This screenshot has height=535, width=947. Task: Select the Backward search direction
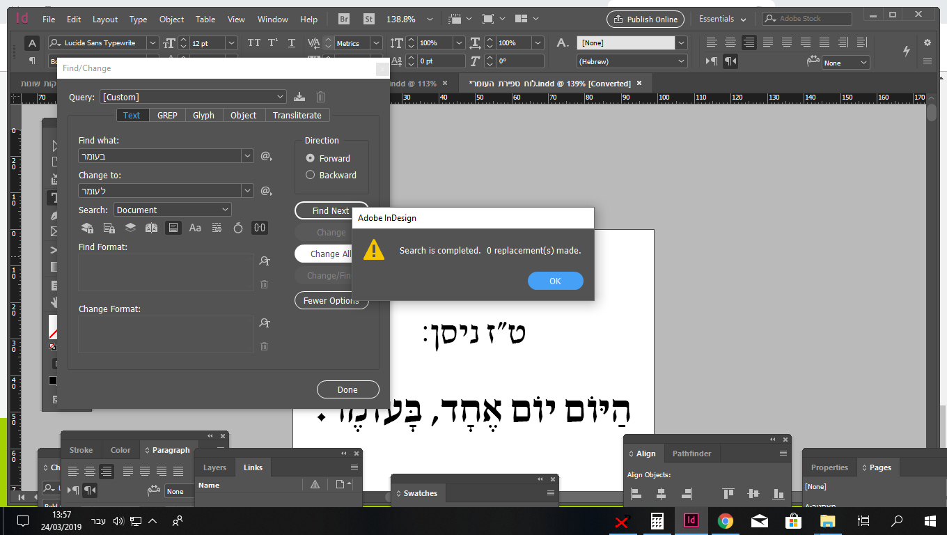tap(310, 175)
